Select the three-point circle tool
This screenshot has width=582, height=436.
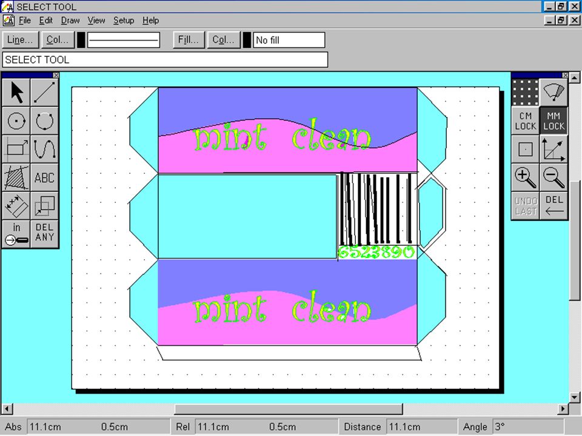[x=44, y=121]
